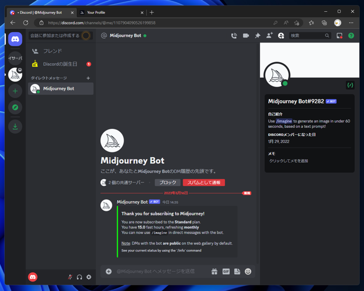Click the slash command badge on profile

350,85
